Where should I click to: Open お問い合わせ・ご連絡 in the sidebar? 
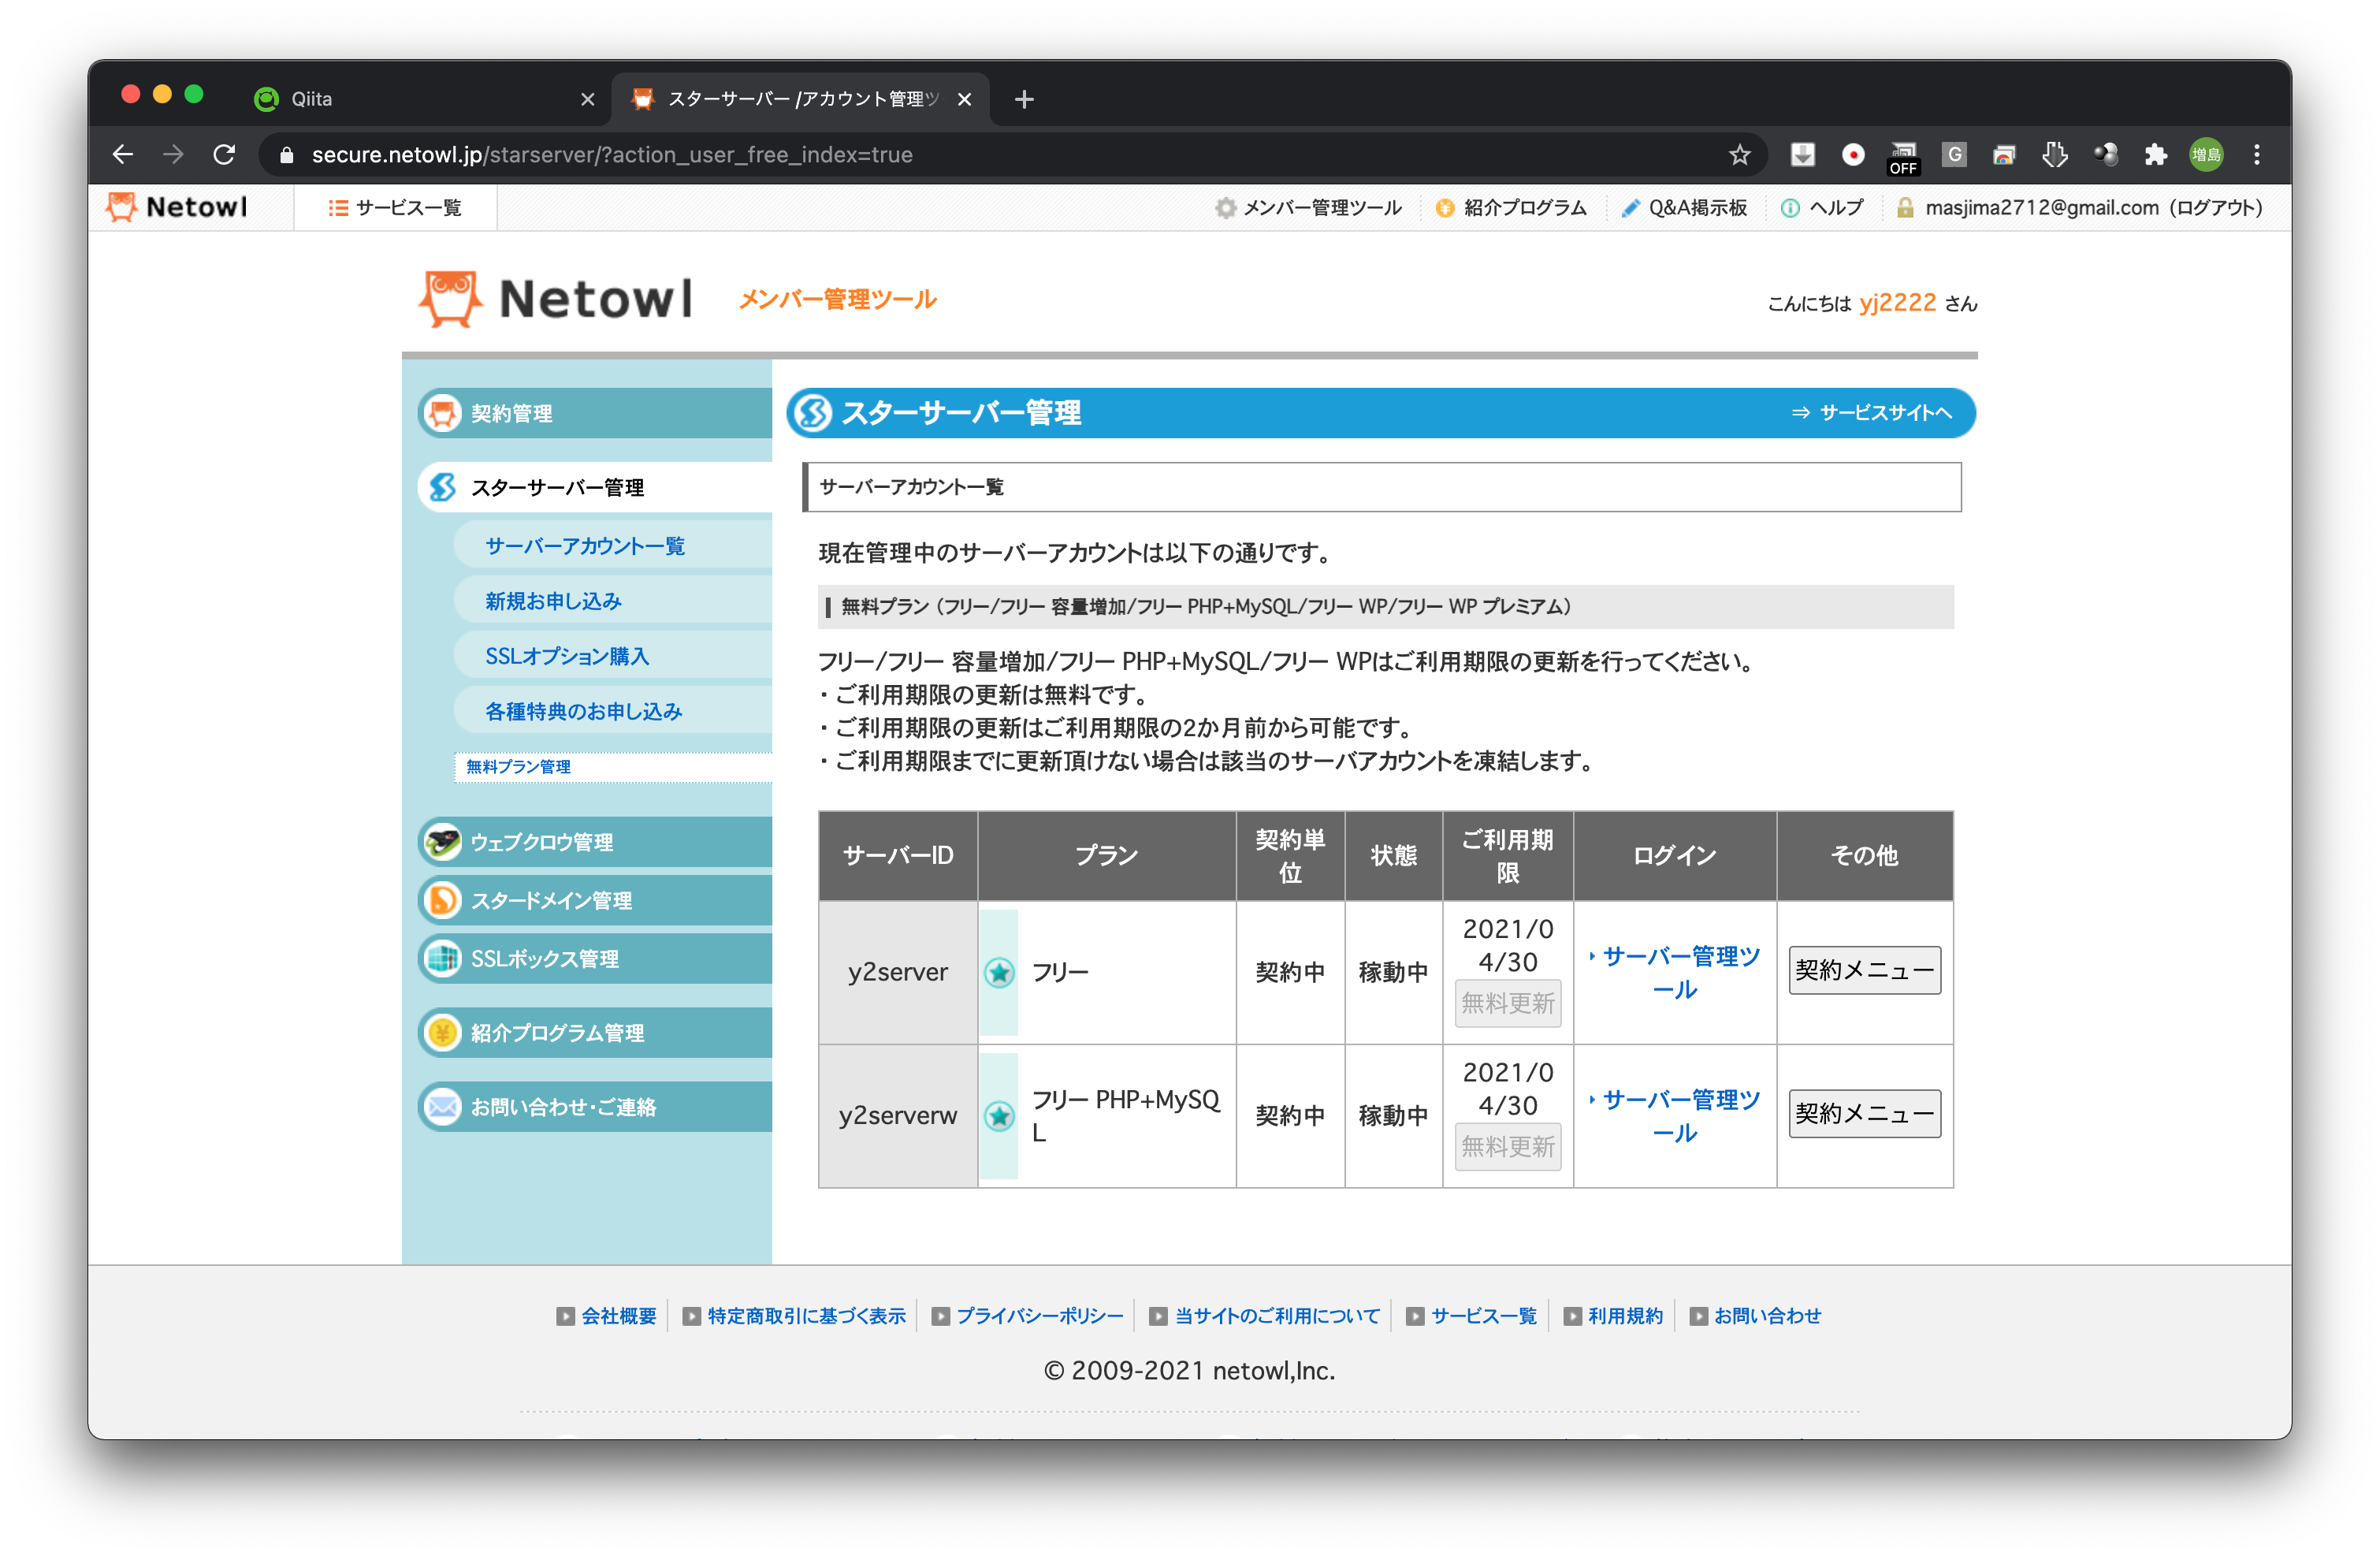(x=596, y=1106)
